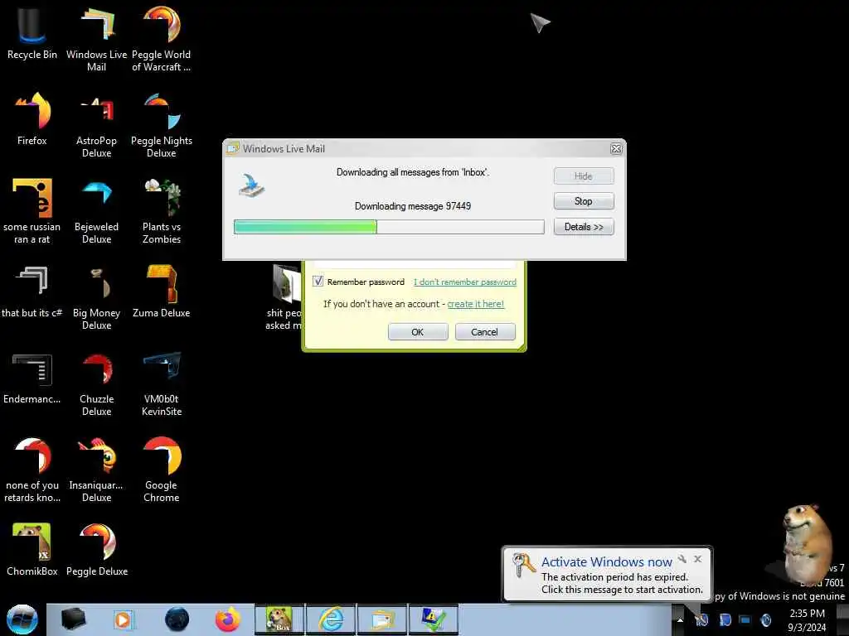
Task: Select the Windows Live Mail desktop shortcut
Action: 96,38
